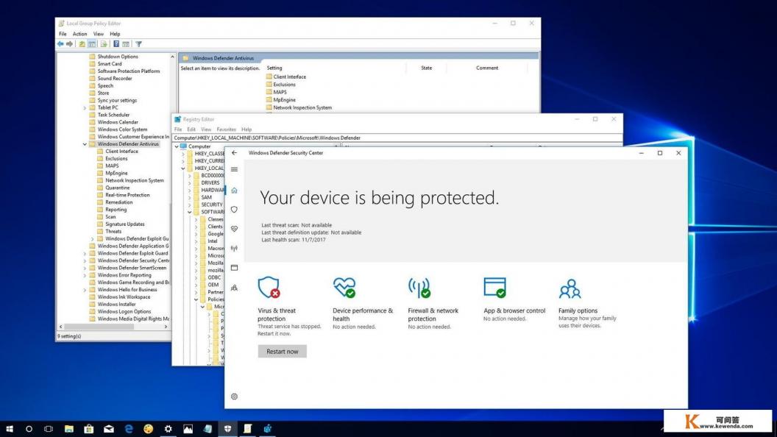Expand the Tablet PC tree node
The width and height of the screenshot is (777, 437).
pos(85,107)
